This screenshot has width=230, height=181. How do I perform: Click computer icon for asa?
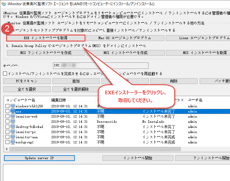(13, 111)
